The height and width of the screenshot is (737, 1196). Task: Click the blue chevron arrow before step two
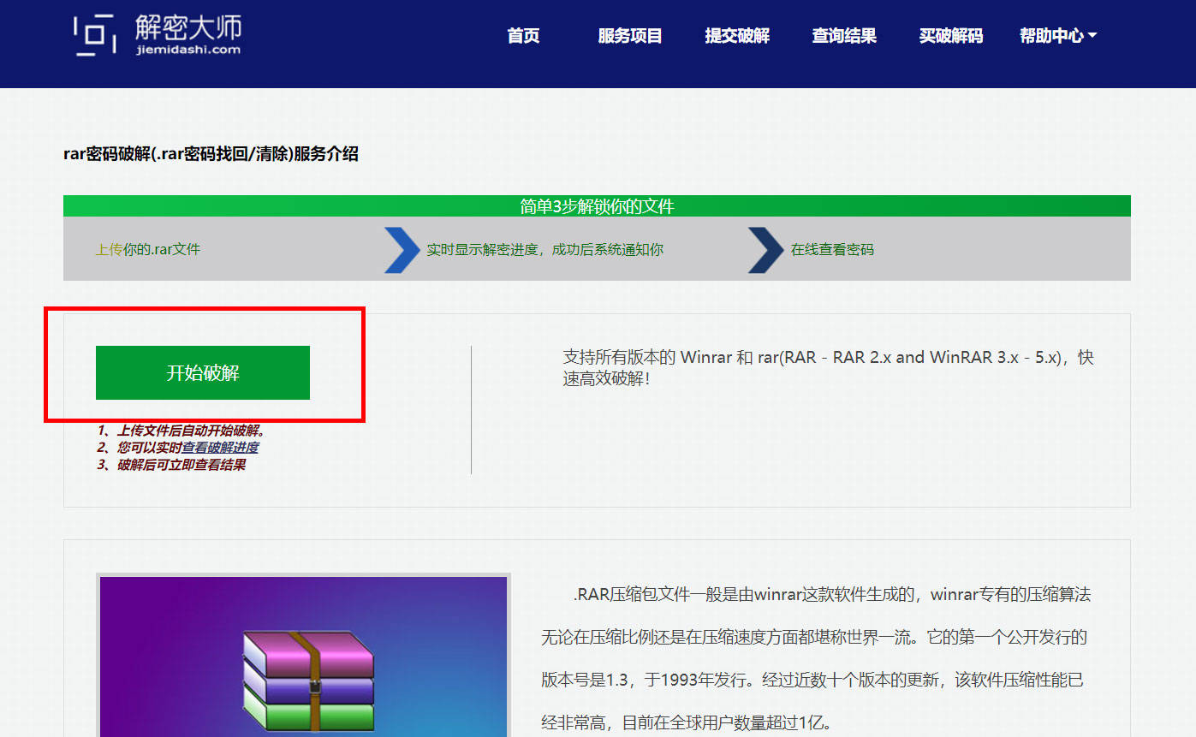[401, 250]
